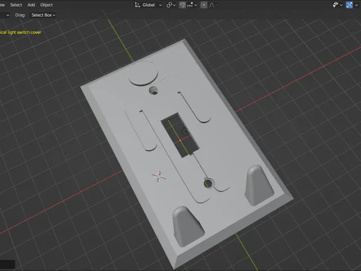
Task: Open the gizmo options dropdown arrow
Action: (356, 5)
